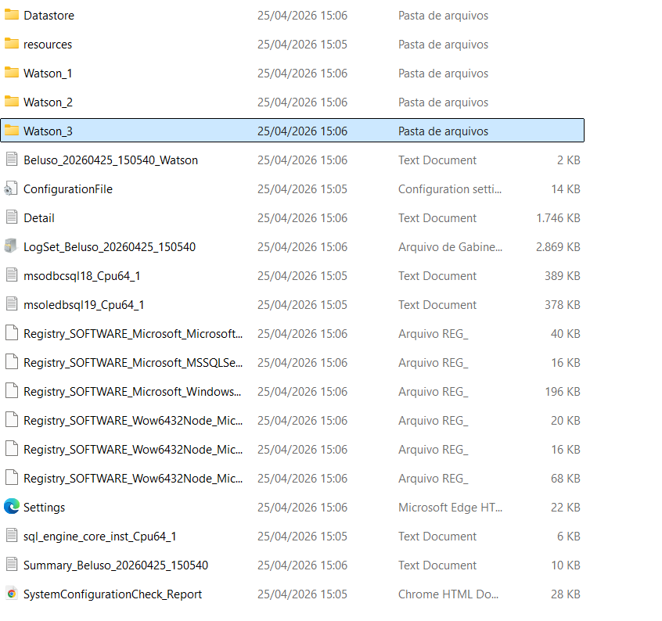Image resolution: width=662 pixels, height=621 pixels.
Task: Select the Summary_Beluso_20260425_150540 document icon
Action: click(12, 565)
